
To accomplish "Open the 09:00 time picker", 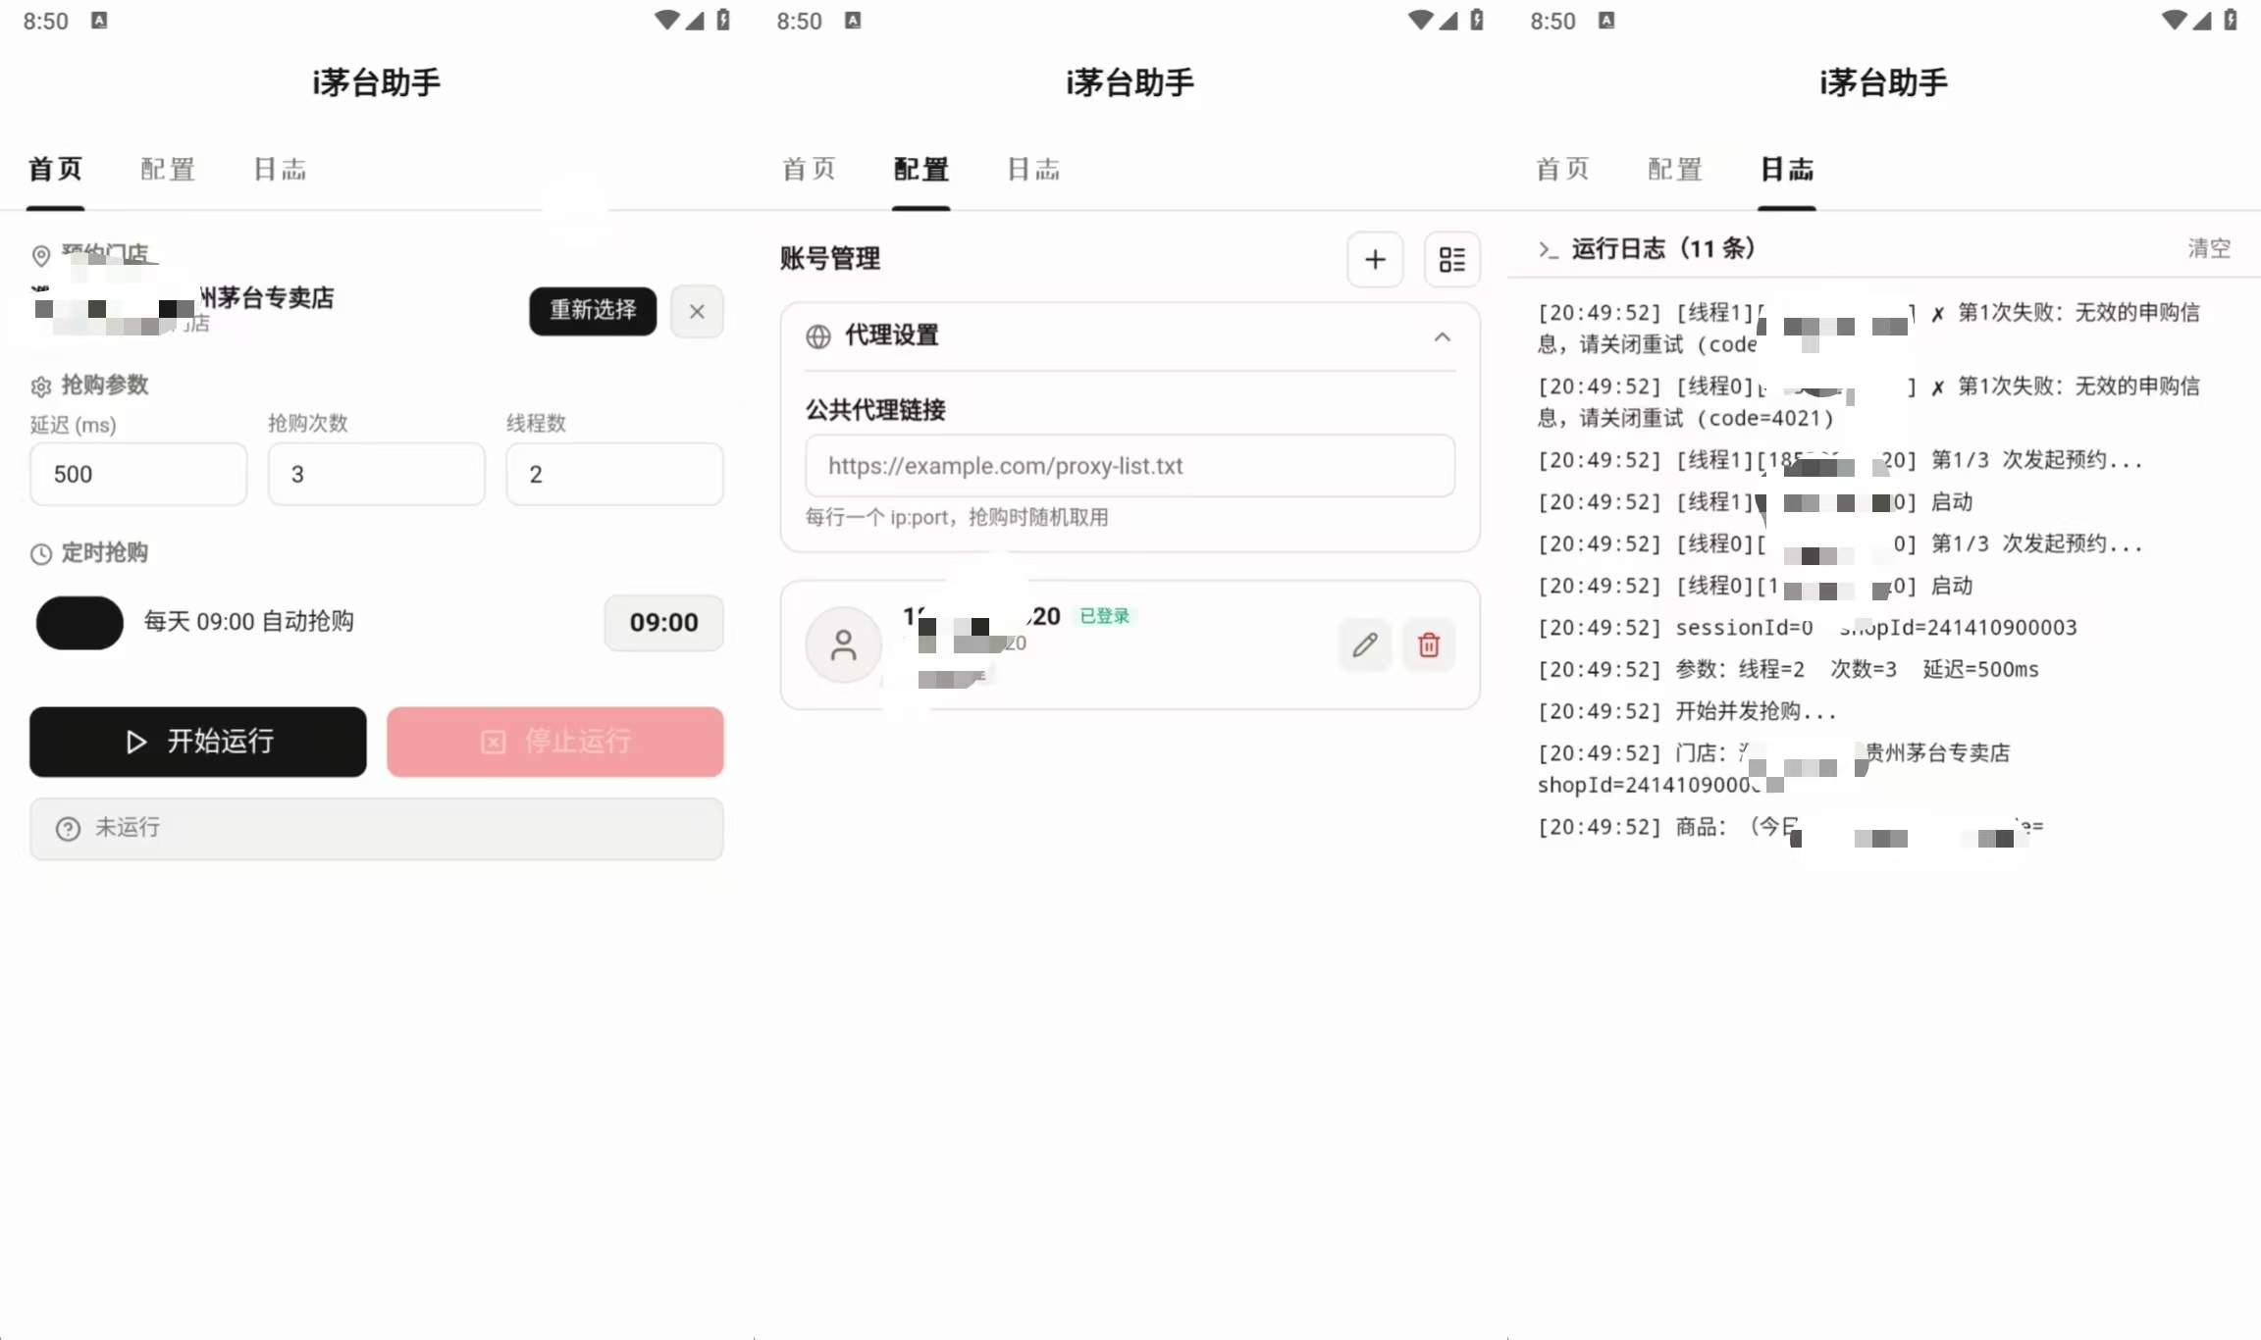I will [663, 622].
